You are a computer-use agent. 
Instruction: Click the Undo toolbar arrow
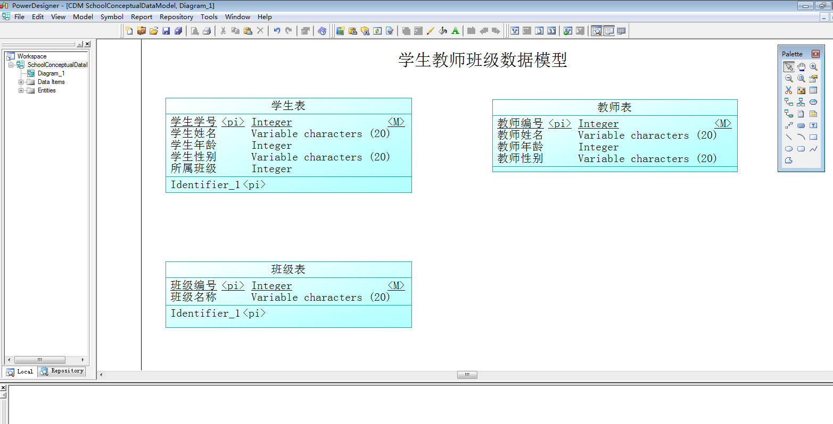pyautogui.click(x=277, y=31)
